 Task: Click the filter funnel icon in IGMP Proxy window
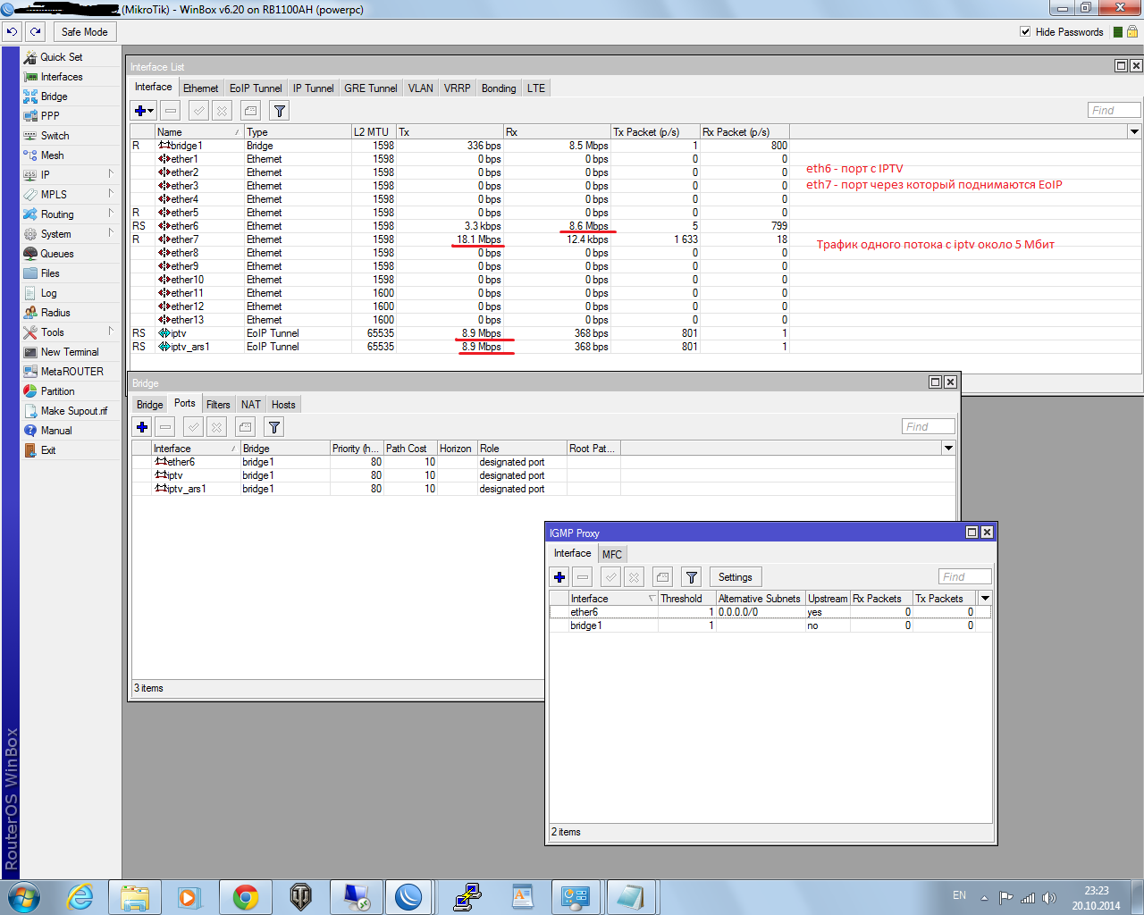coord(691,577)
